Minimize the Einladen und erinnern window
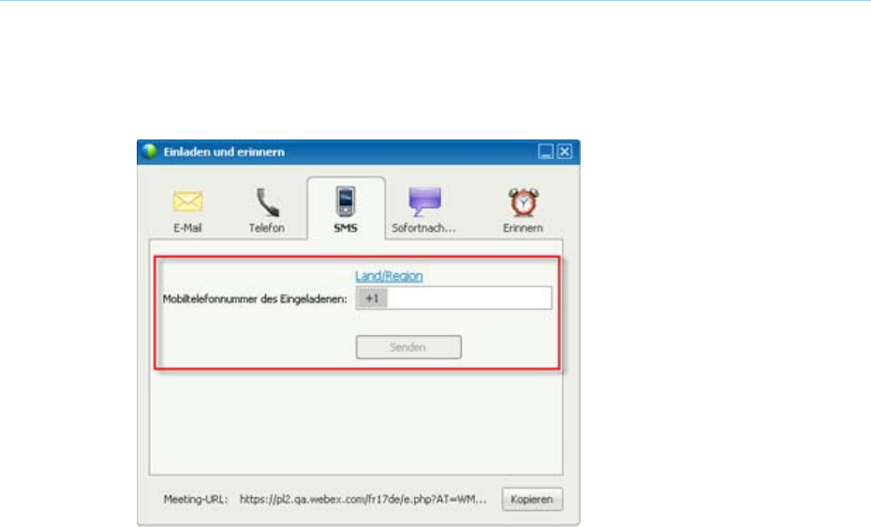The image size is (871, 527). point(545,152)
